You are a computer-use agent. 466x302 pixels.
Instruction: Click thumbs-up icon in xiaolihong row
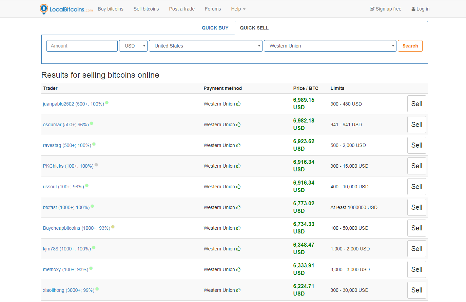(x=238, y=290)
